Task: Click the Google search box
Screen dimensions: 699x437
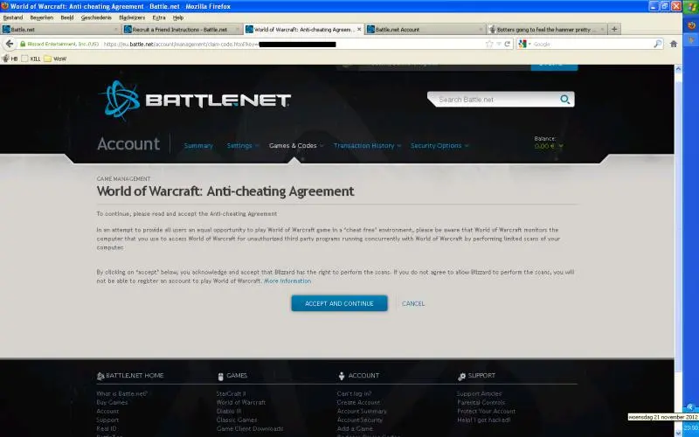Action: tap(592, 44)
